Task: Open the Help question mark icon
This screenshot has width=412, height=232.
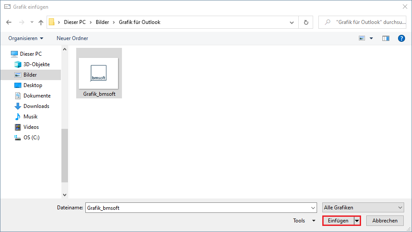Action: coord(402,38)
